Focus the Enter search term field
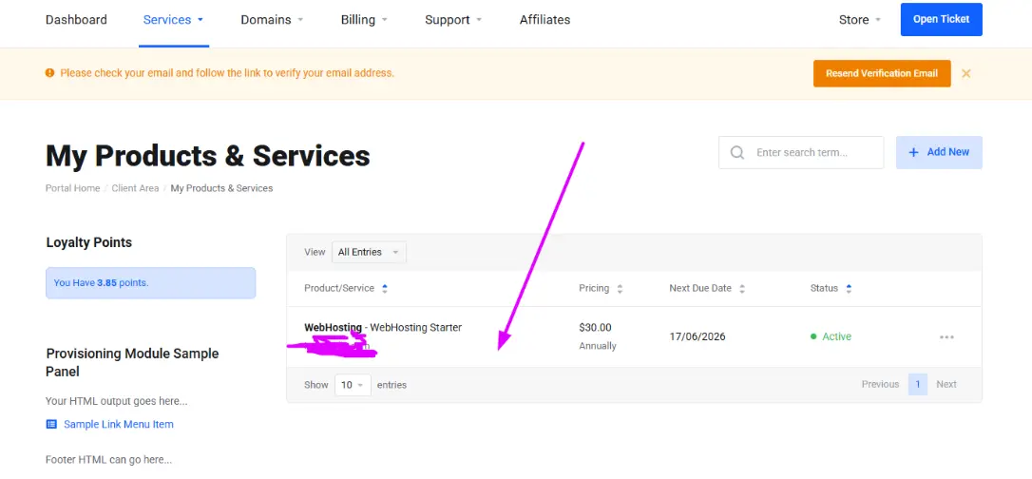The width and height of the screenshot is (1032, 479). pos(801,153)
